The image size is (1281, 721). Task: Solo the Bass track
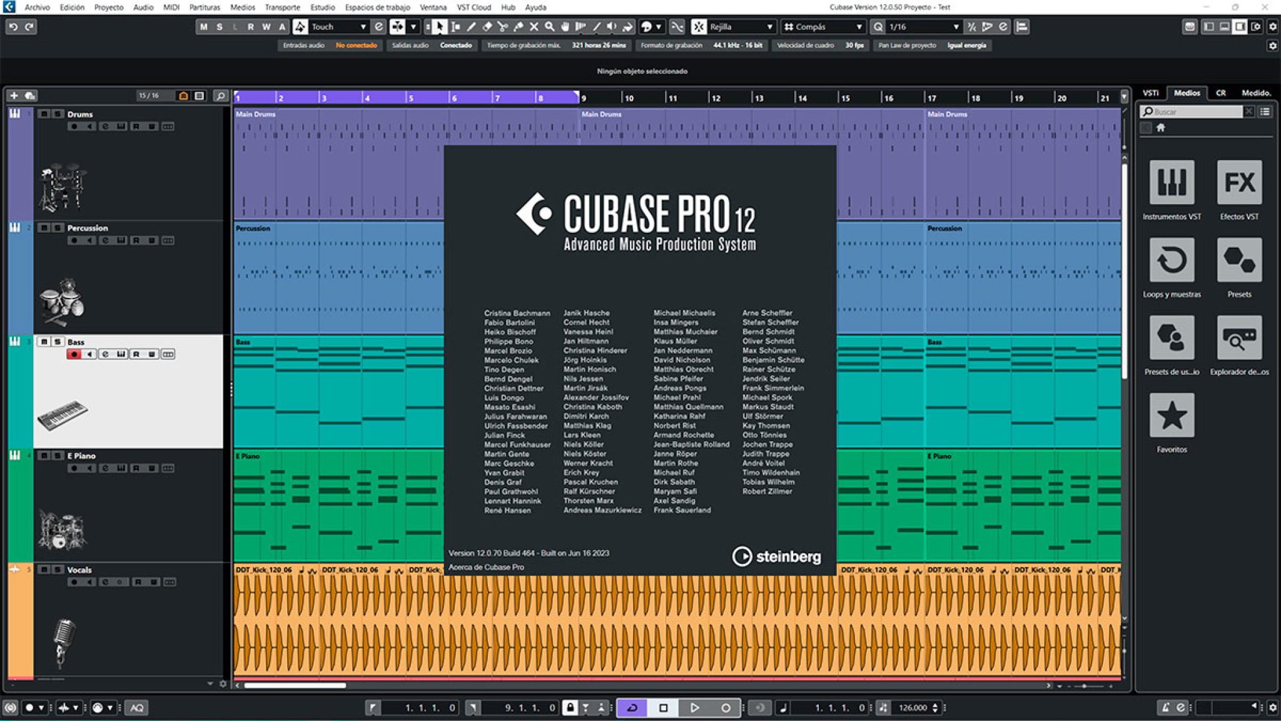coord(57,342)
